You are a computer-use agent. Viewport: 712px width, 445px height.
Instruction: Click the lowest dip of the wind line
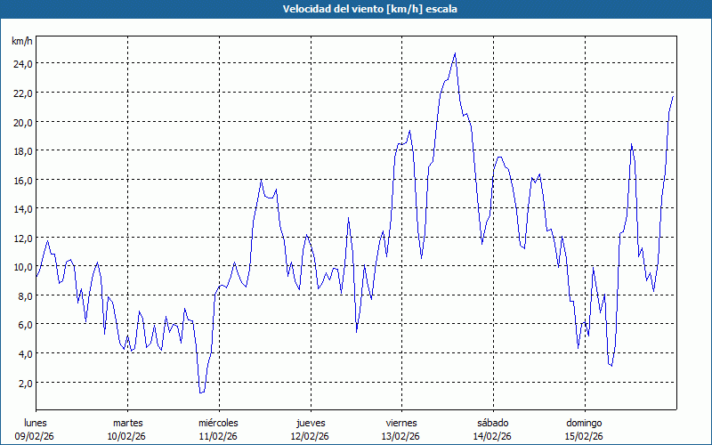click(x=201, y=392)
